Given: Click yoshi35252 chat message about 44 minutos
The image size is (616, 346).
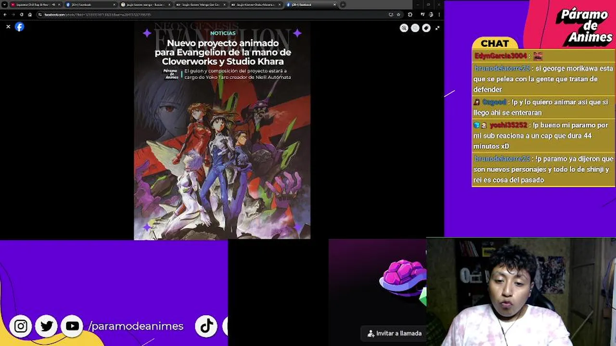Looking at the screenshot, I should coord(543,136).
